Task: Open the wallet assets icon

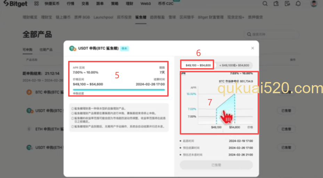Action: click(x=276, y=3)
